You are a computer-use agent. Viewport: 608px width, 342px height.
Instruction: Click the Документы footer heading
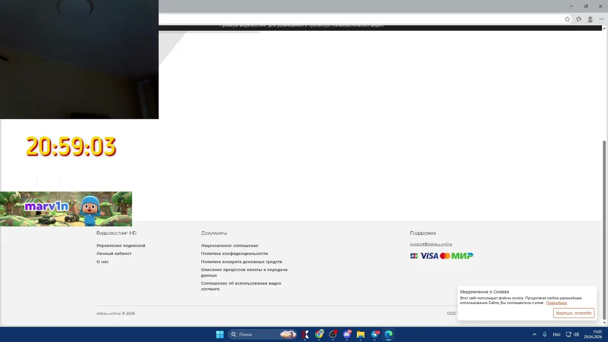pyautogui.click(x=214, y=233)
